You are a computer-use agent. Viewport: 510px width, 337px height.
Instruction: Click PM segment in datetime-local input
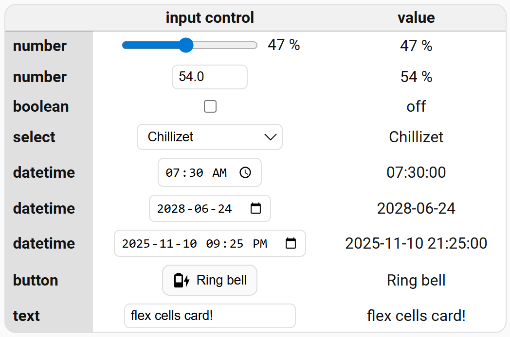pyautogui.click(x=260, y=243)
